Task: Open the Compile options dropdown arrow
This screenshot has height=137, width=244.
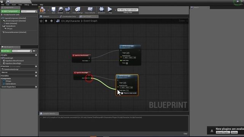Action: [x=48, y=10]
